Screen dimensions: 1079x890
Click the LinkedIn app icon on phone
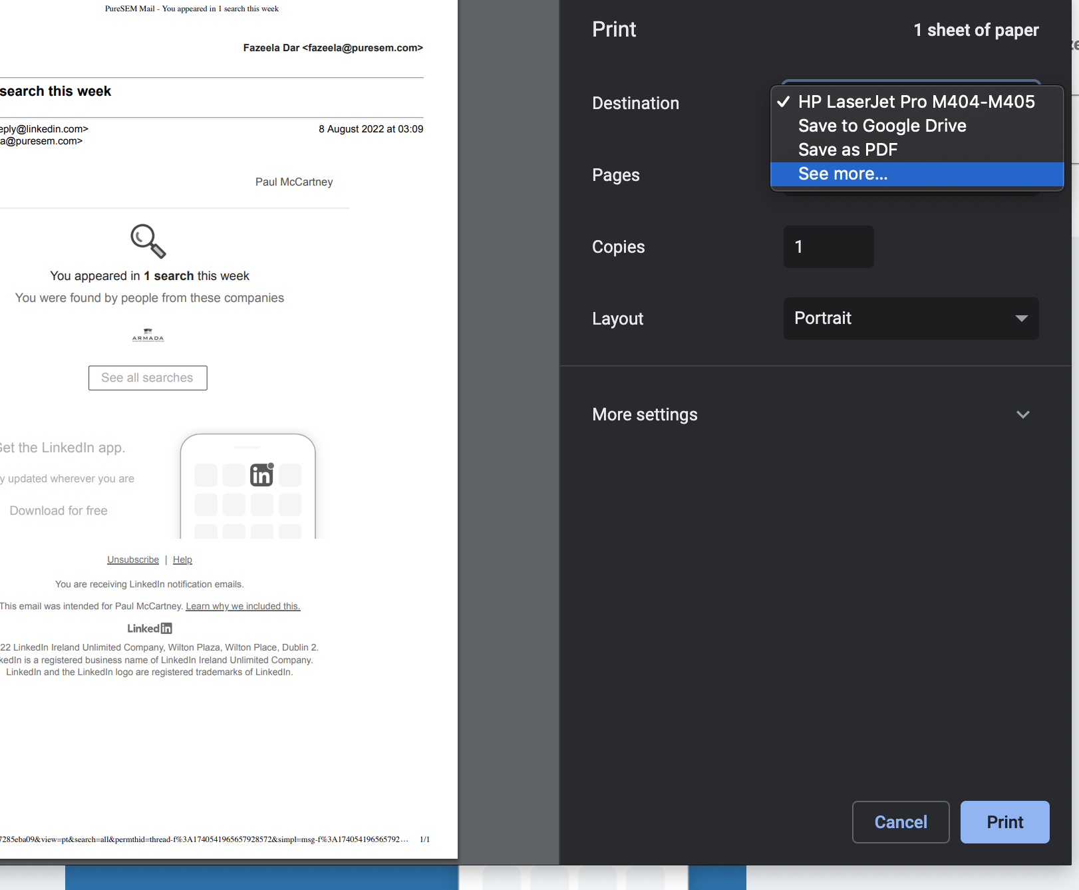pos(262,474)
